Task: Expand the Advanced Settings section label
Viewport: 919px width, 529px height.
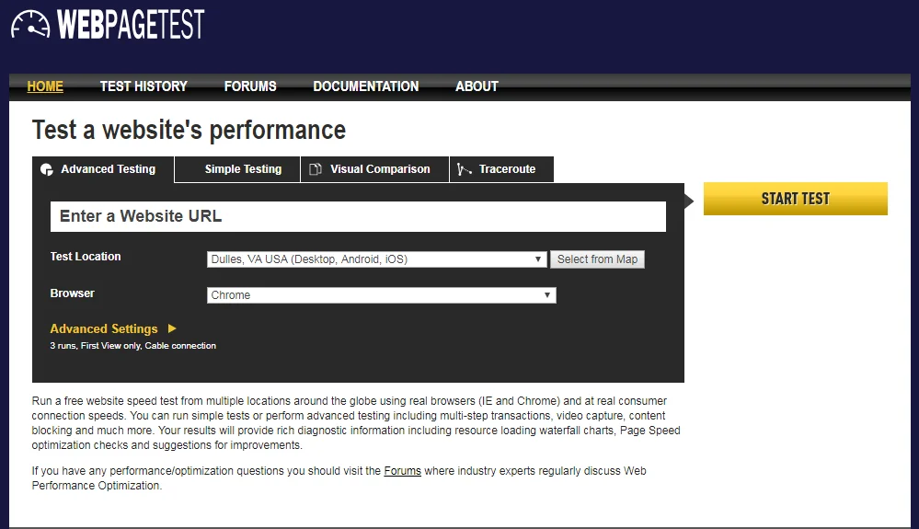Action: (104, 328)
